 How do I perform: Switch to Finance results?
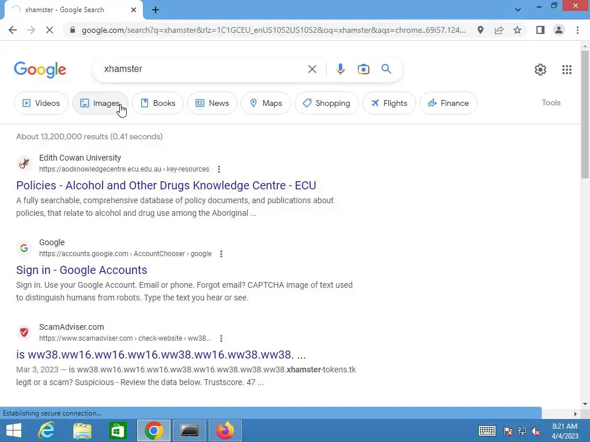[x=448, y=103]
